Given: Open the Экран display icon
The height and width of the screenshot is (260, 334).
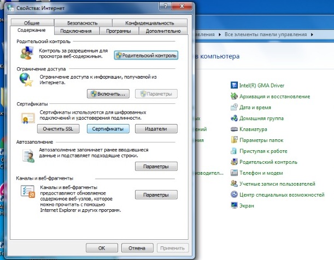Looking at the screenshot, I should click(x=234, y=205).
